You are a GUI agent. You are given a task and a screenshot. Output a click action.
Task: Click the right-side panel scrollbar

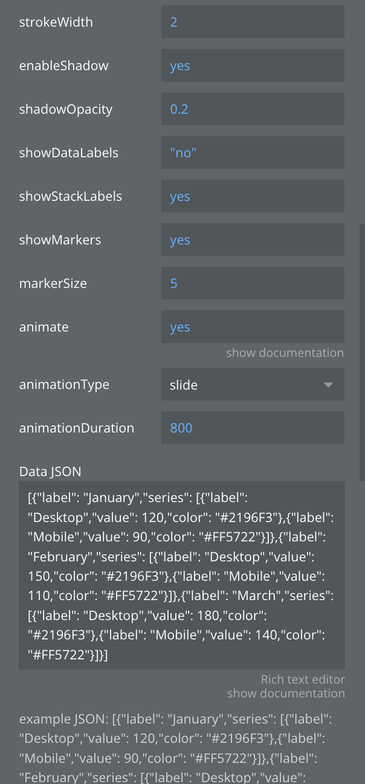click(x=362, y=351)
